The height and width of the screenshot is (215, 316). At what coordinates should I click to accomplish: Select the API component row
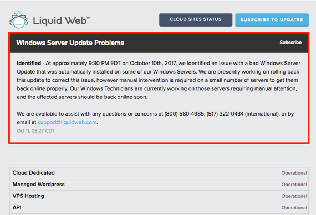point(159,208)
